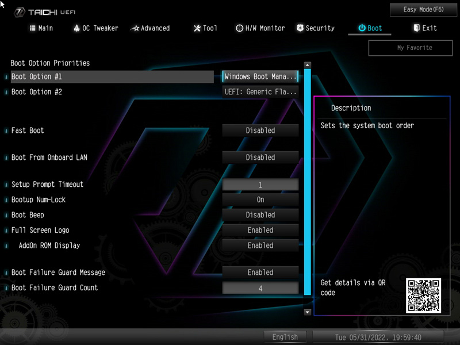Screen dimensions: 460x345
Task: Switch to the Boot tab
Action: [370, 28]
